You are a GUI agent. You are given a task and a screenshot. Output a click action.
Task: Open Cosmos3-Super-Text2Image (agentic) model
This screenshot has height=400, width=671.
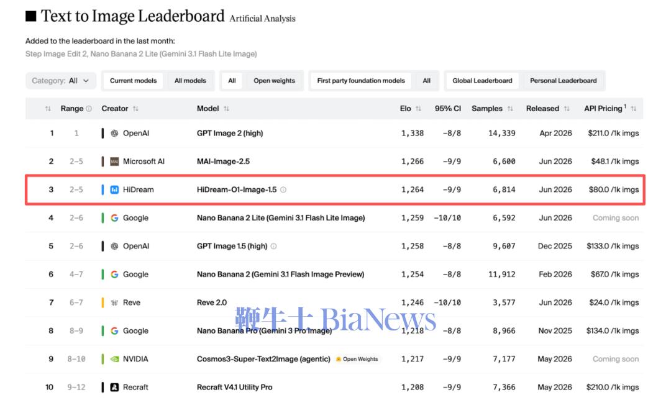(263, 359)
